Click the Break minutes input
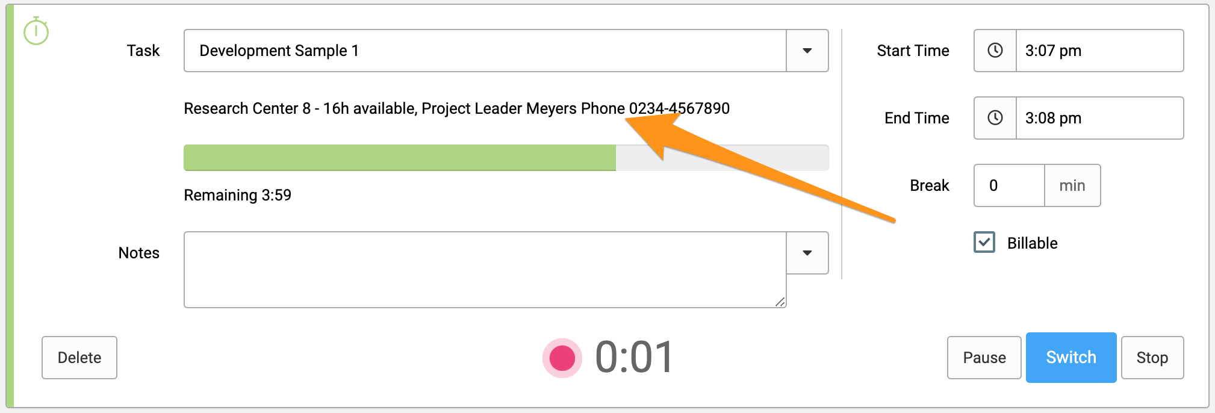Screen dimensions: 1215x413 coord(1009,185)
